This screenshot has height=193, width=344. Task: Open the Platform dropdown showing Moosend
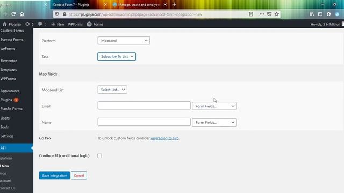(x=124, y=41)
